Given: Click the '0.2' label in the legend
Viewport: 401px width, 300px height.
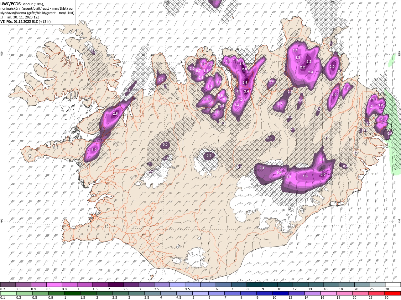Looking at the screenshot, I should pos(2,289).
